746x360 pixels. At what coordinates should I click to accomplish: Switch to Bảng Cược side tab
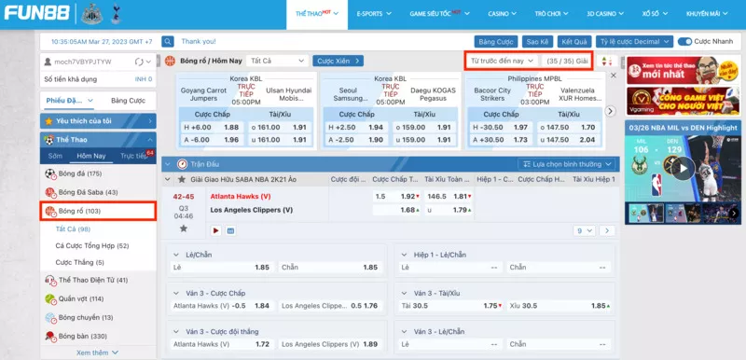[x=128, y=101]
